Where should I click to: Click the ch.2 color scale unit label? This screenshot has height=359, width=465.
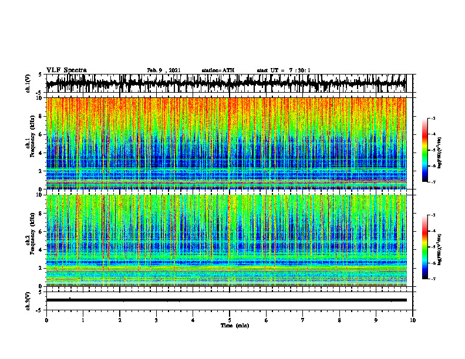440,249
